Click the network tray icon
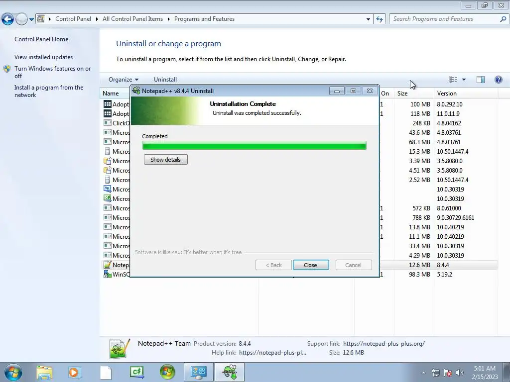This screenshot has height=382, width=510. point(435,373)
